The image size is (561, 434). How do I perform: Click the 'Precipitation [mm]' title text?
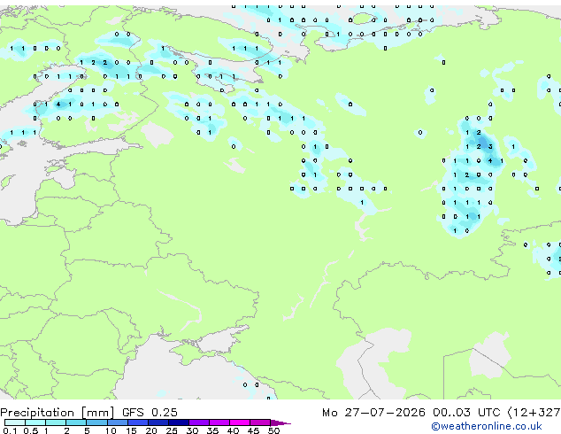pos(58,413)
